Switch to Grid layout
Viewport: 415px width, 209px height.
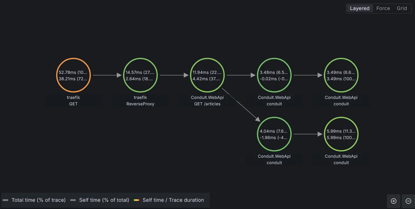[x=402, y=8]
